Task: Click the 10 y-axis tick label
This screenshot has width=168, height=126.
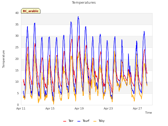Action: coord(17,82)
